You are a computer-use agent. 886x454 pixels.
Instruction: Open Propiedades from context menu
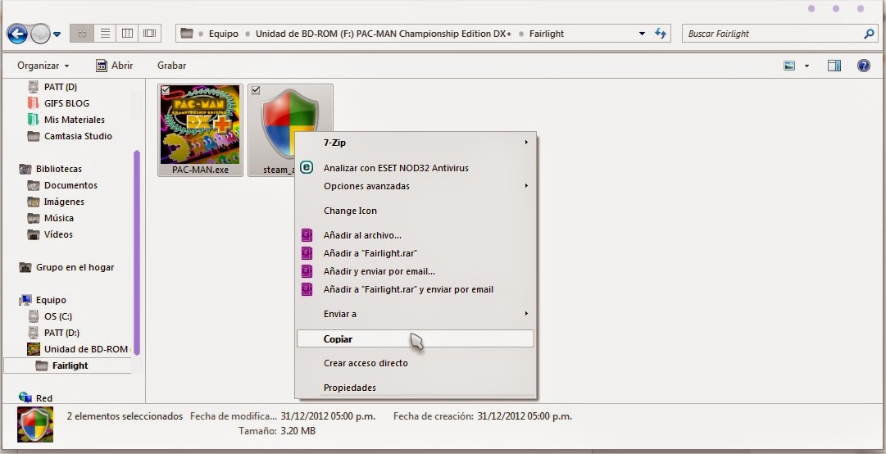416,388
